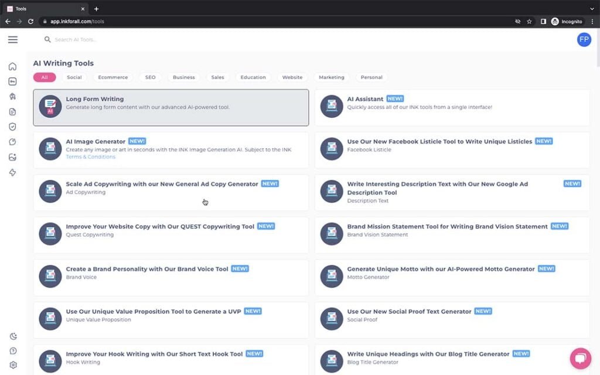
Task: Click the Google Ad Description Text icon
Action: pyautogui.click(x=332, y=192)
